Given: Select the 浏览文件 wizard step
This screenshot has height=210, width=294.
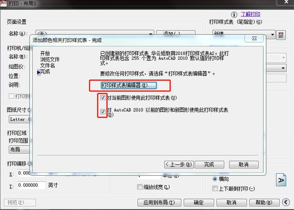Looking at the screenshot, I should click(x=50, y=59).
